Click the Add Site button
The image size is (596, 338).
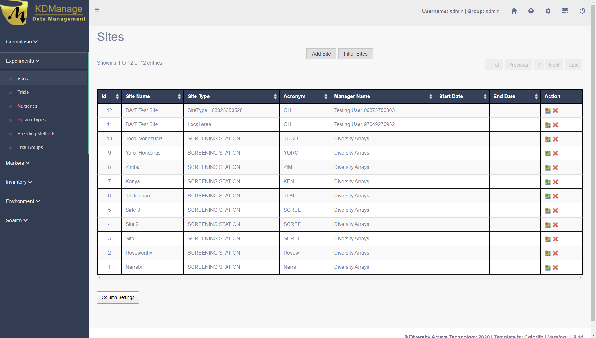[x=321, y=54]
